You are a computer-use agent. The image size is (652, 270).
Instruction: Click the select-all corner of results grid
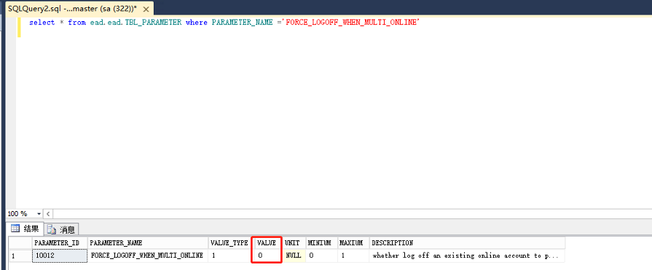click(x=20, y=242)
